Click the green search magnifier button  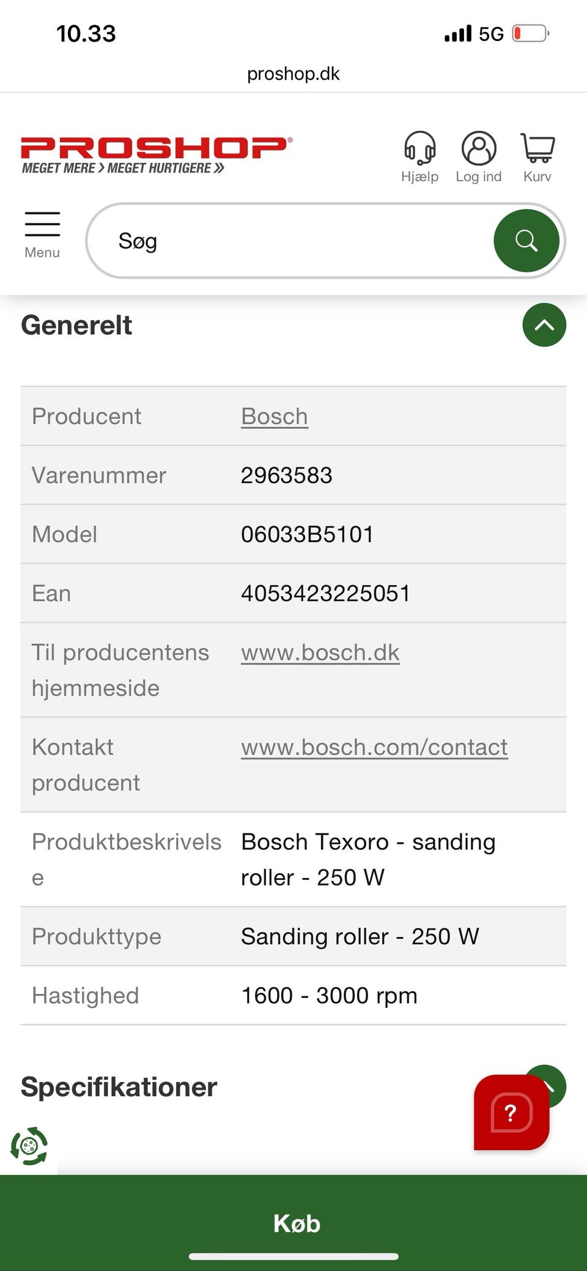pos(526,240)
